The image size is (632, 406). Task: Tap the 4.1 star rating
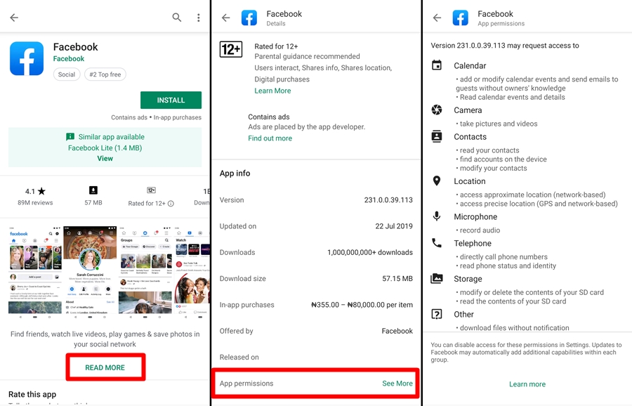(36, 191)
